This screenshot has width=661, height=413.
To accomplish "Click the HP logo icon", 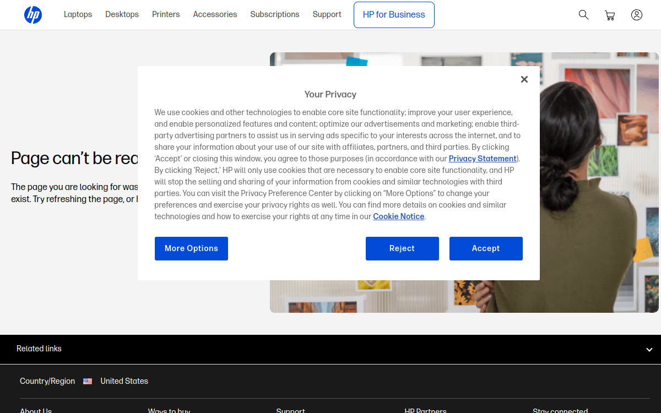I will coord(33,15).
